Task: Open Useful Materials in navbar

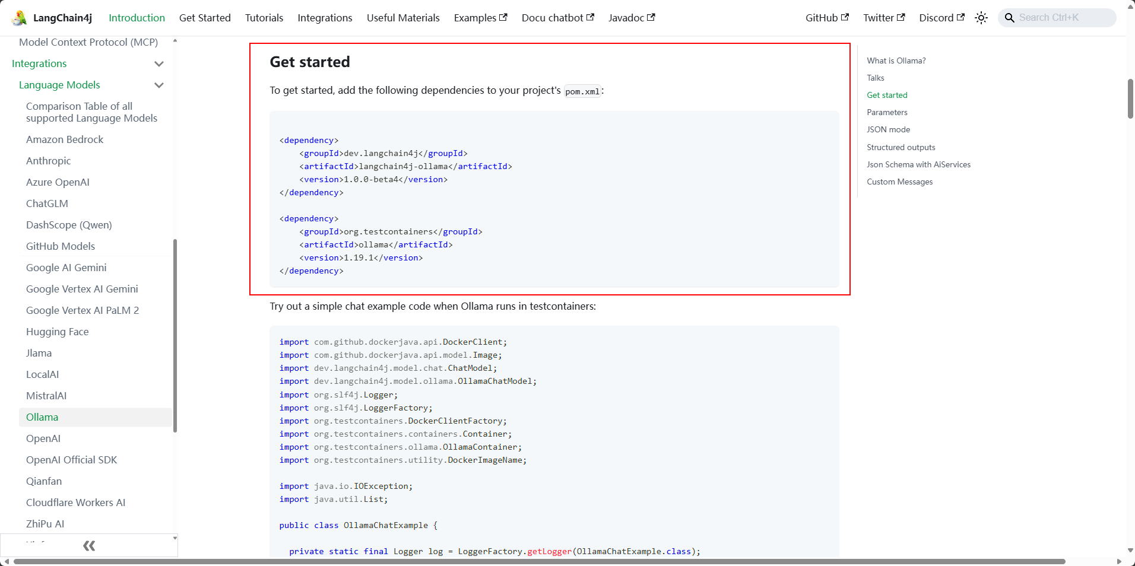Action: click(403, 18)
